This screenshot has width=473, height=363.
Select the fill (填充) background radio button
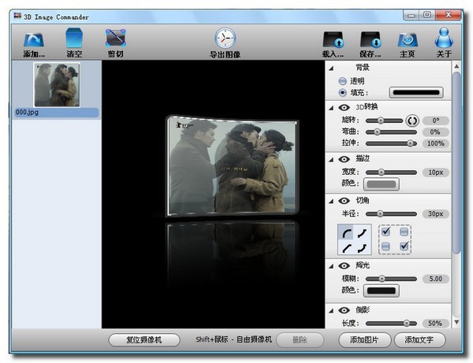tap(341, 93)
